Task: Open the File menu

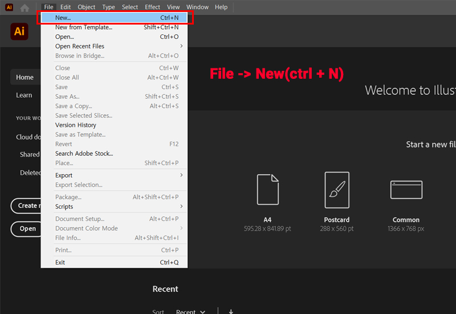Action: (x=48, y=7)
